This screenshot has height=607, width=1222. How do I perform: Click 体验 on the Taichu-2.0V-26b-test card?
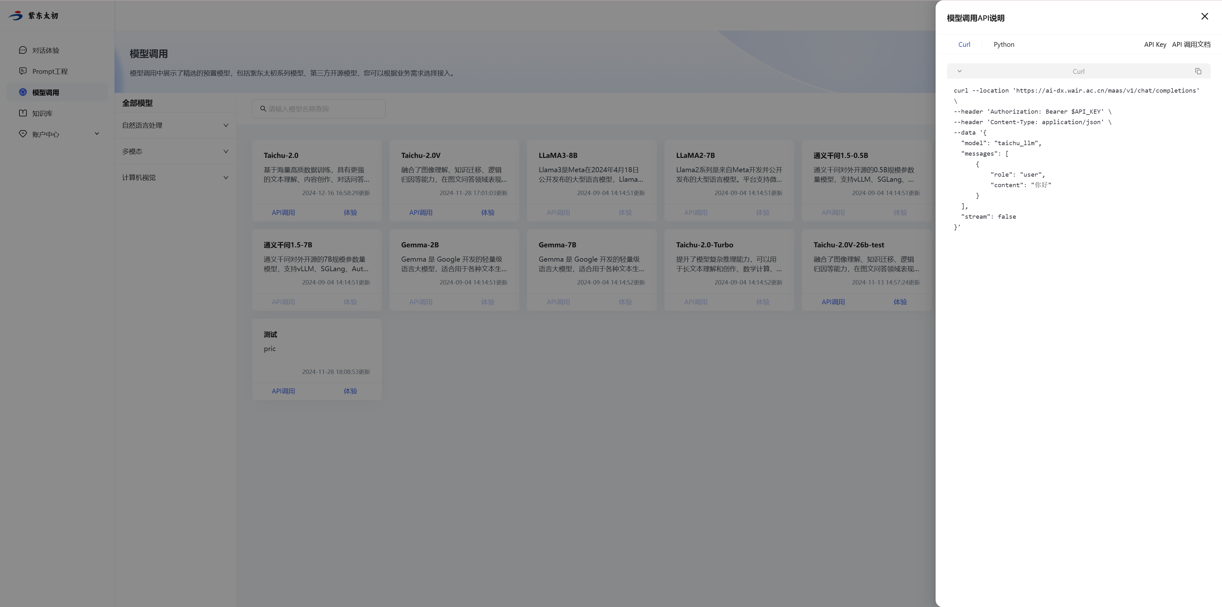pos(900,302)
